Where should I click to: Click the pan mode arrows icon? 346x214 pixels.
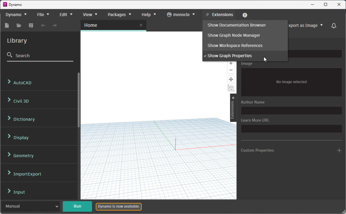click(x=231, y=79)
